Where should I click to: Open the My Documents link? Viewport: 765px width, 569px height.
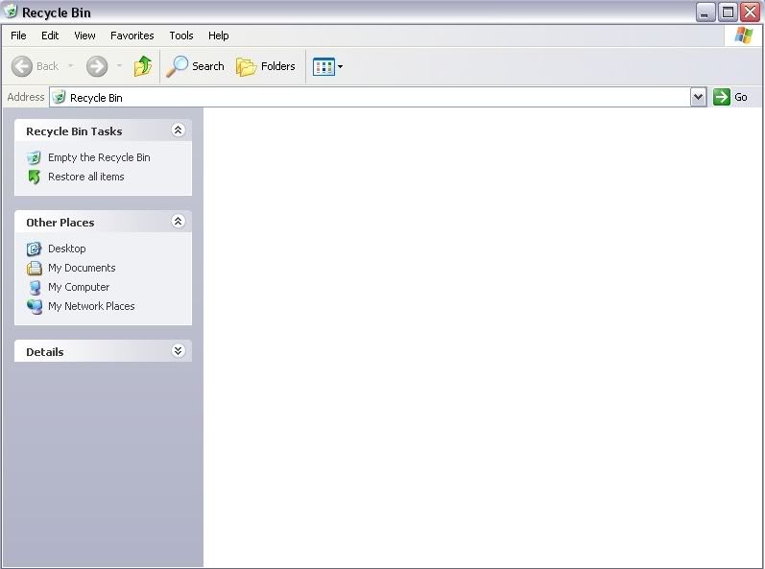click(x=82, y=268)
